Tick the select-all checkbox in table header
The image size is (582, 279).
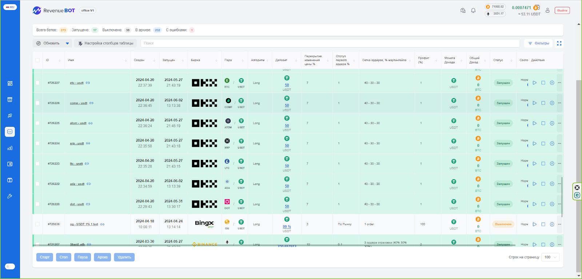tap(37, 60)
